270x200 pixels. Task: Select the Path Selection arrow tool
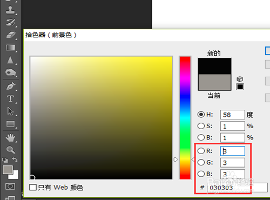[10, 111]
